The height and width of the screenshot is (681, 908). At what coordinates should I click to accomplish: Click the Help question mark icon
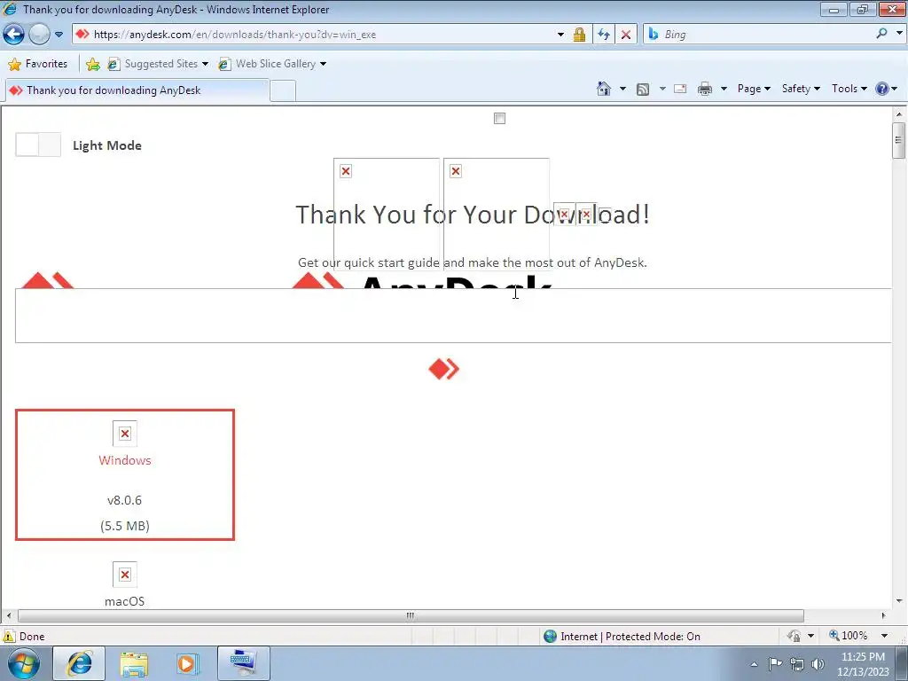[882, 89]
